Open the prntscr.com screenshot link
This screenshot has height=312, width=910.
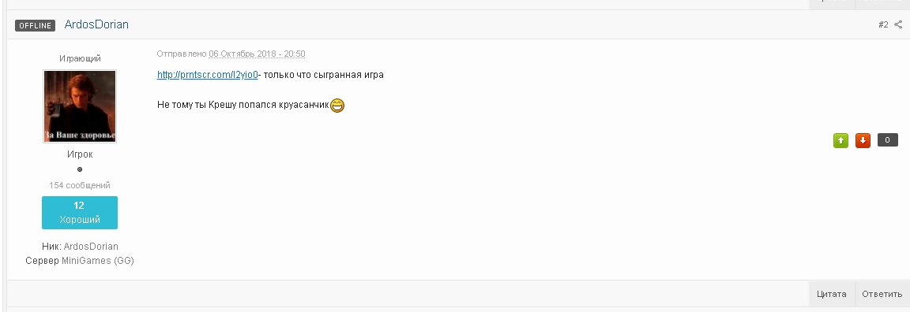click(207, 75)
